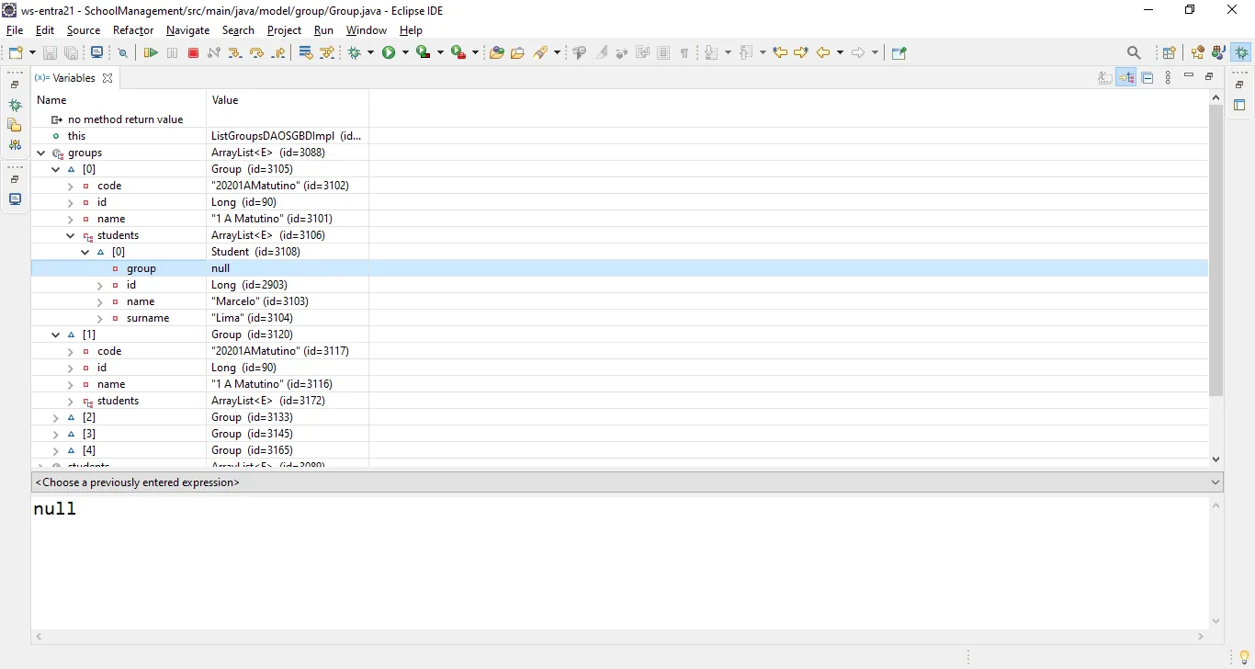Maximize the Variables view panel
The height and width of the screenshot is (669, 1255).
1209,76
